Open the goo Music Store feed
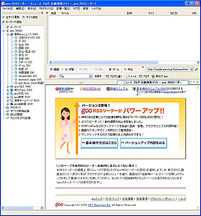201x216 pixels. click(x=31, y=83)
